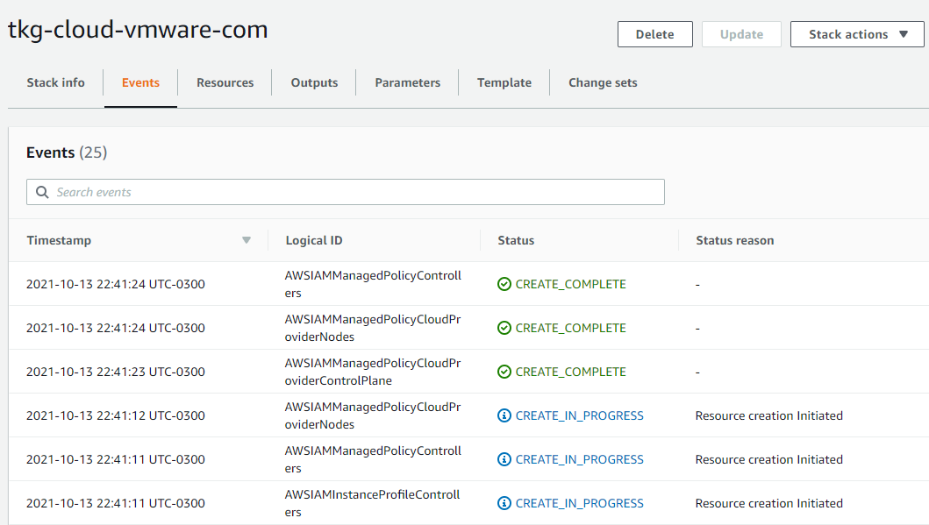Click the search magnifier icon
This screenshot has height=525, width=929.
pyautogui.click(x=42, y=192)
